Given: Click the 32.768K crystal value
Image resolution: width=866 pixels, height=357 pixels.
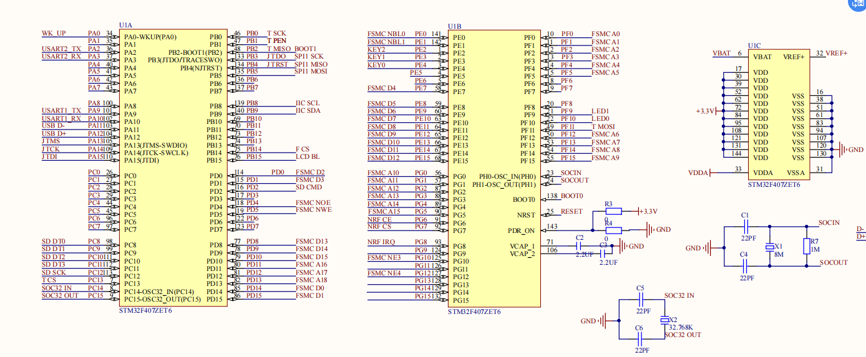Looking at the screenshot, I should click(x=681, y=327).
